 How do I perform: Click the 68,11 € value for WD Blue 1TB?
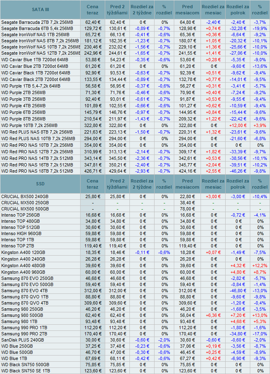coord(117,359)
